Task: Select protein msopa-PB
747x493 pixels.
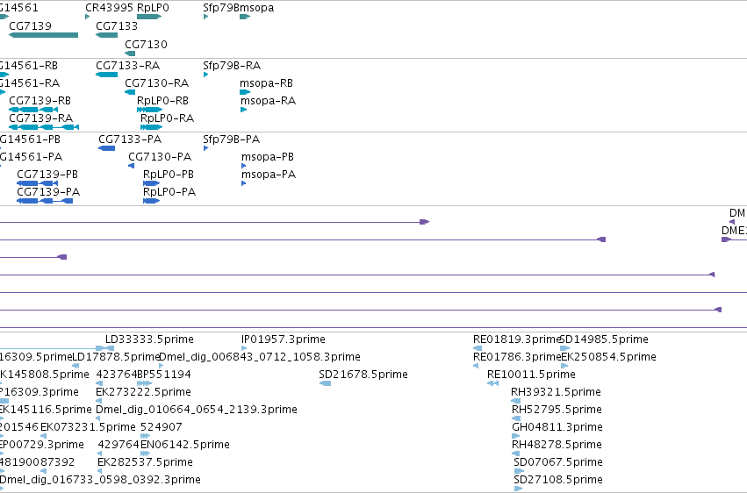Action: pos(244,166)
